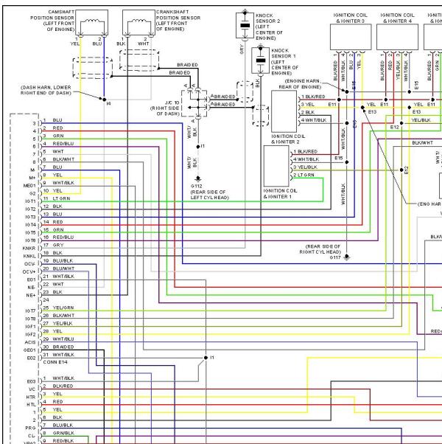Click the 'NE+' terminal name
This screenshot has width=442, height=444.
[x=31, y=295]
